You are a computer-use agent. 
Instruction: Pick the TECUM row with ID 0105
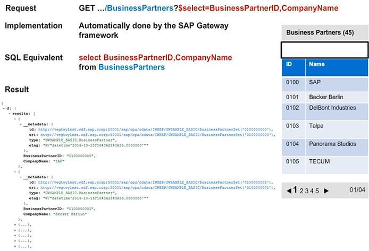click(325, 161)
